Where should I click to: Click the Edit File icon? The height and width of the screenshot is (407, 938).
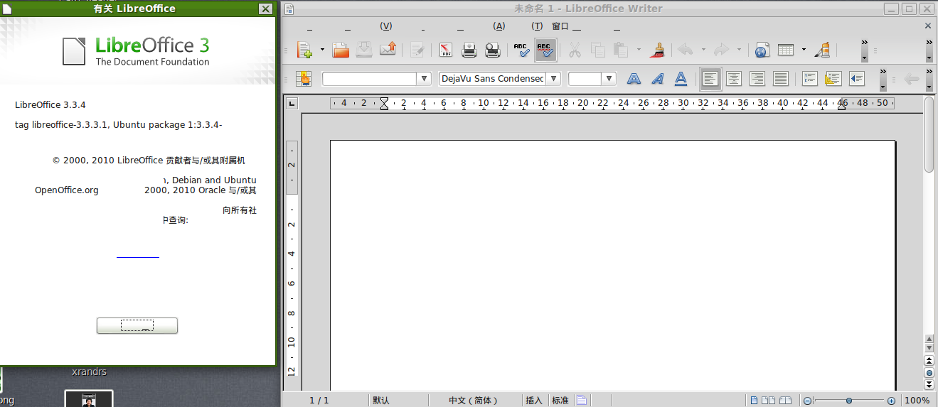pyautogui.click(x=417, y=50)
